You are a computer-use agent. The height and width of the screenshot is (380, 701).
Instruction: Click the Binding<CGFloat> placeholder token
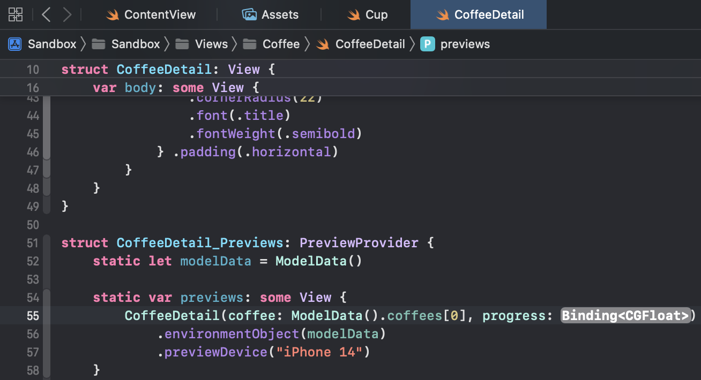pos(625,316)
